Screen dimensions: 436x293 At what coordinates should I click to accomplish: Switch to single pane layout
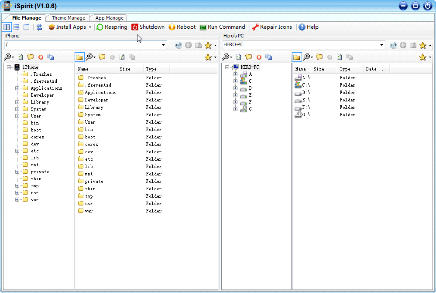click(x=27, y=27)
